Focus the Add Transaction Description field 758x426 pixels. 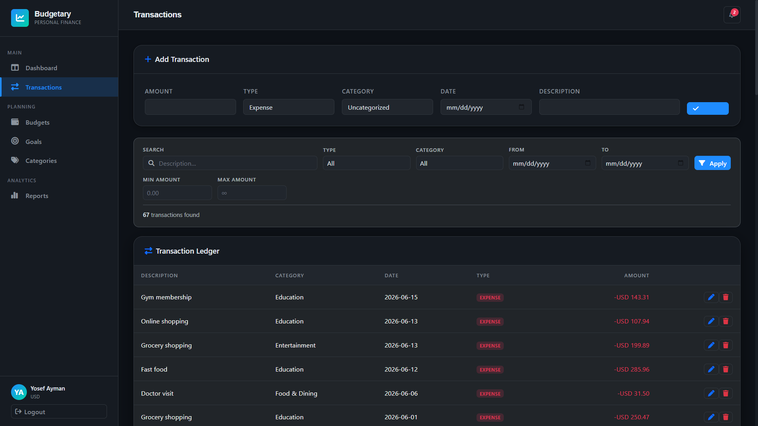609,107
